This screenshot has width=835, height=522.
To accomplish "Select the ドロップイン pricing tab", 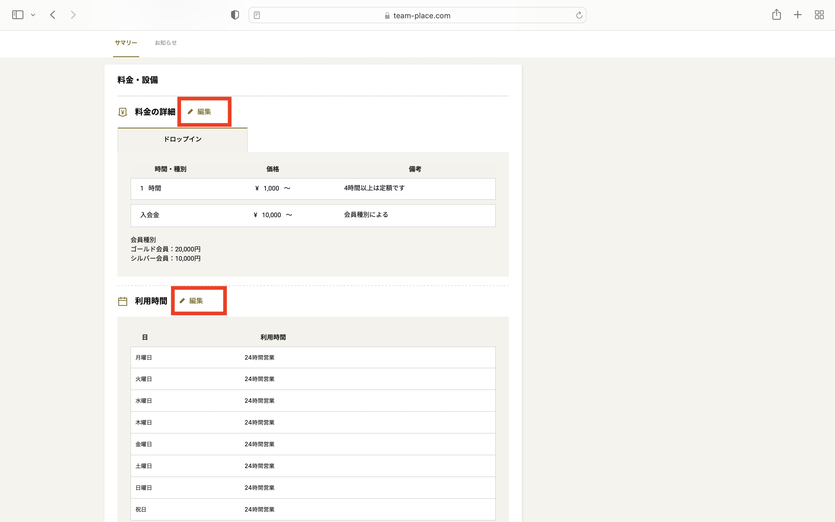I will pos(183,139).
